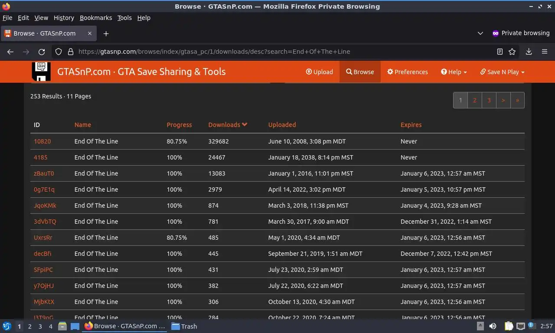This screenshot has width=555, height=333.
Task: Select the Browse navigation item
Action: pyautogui.click(x=360, y=72)
